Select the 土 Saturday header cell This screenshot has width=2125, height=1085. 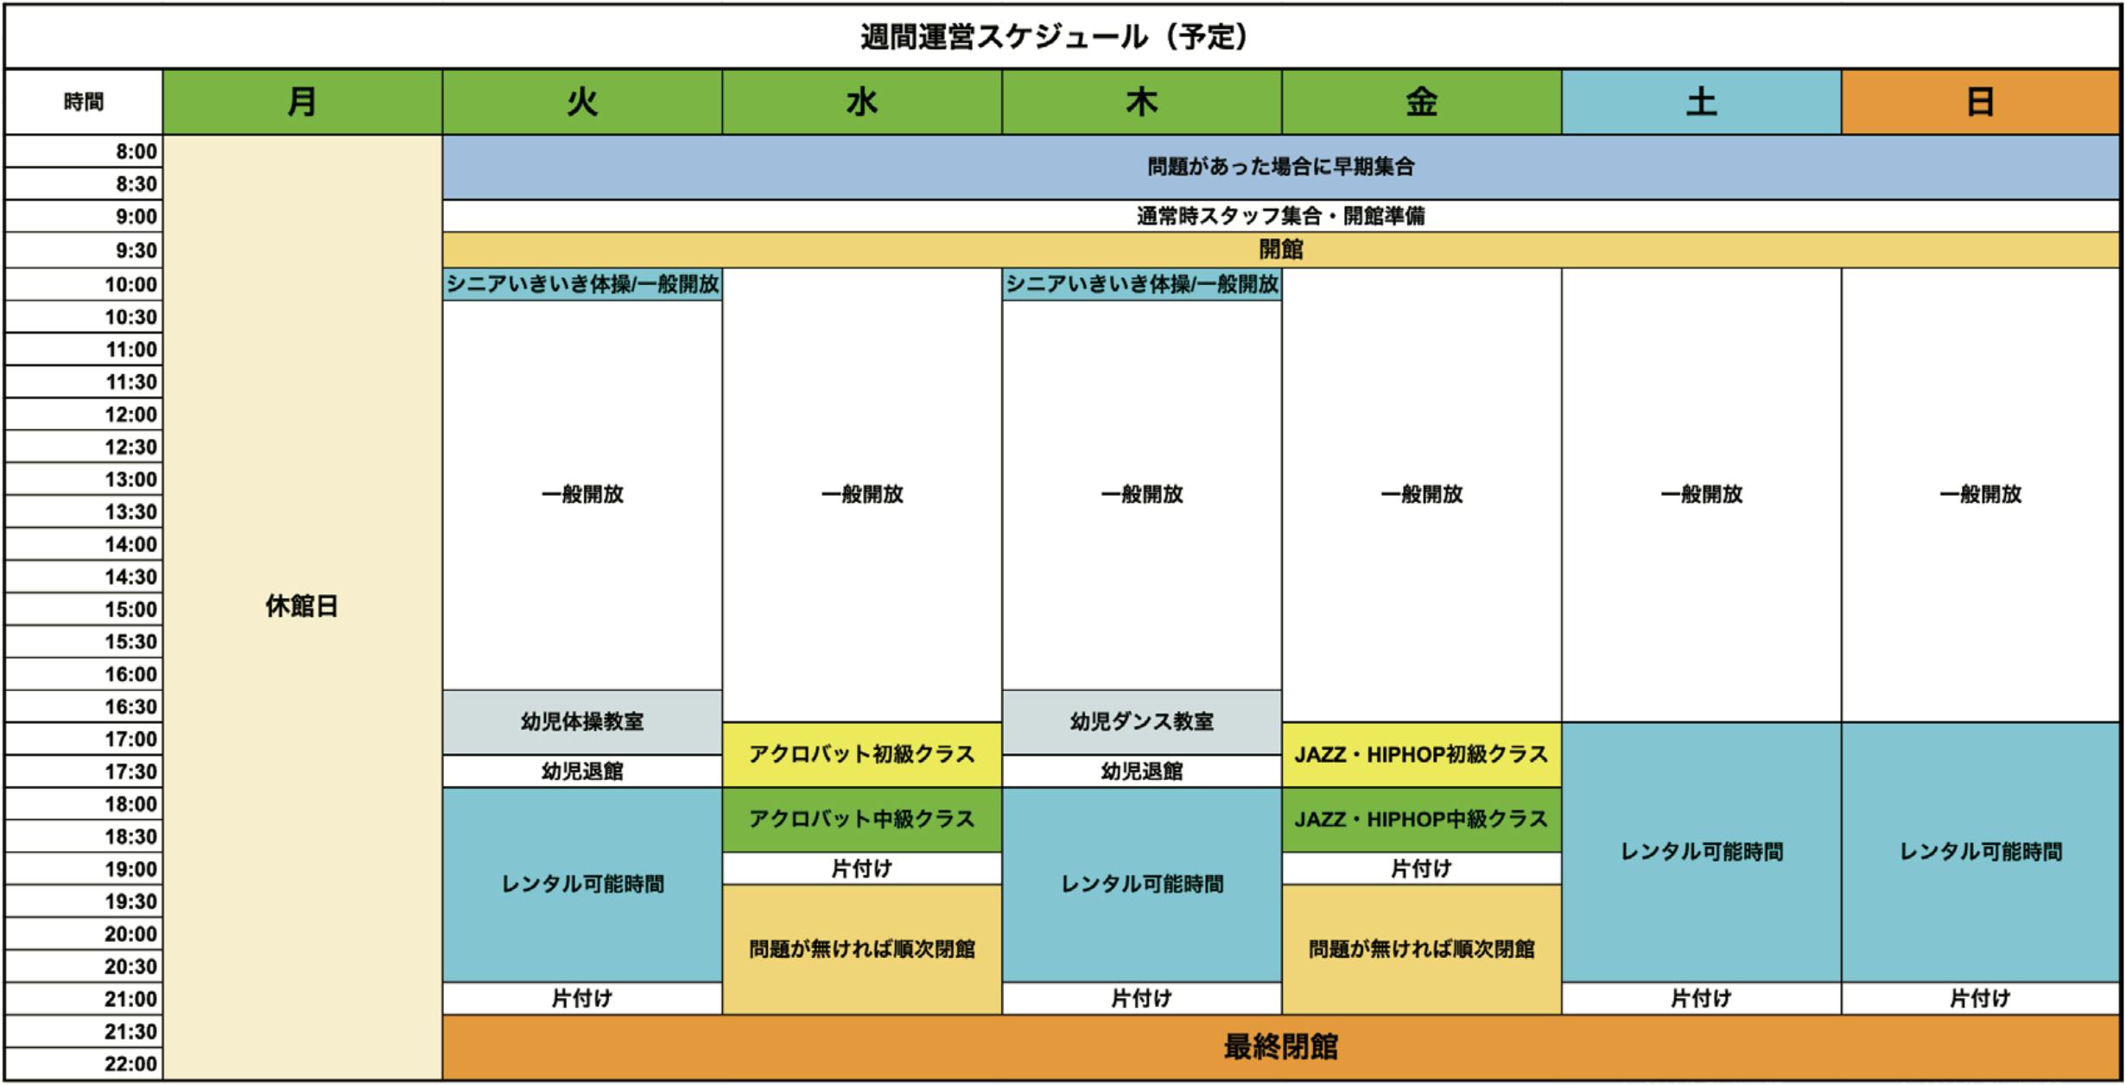coord(1701,102)
